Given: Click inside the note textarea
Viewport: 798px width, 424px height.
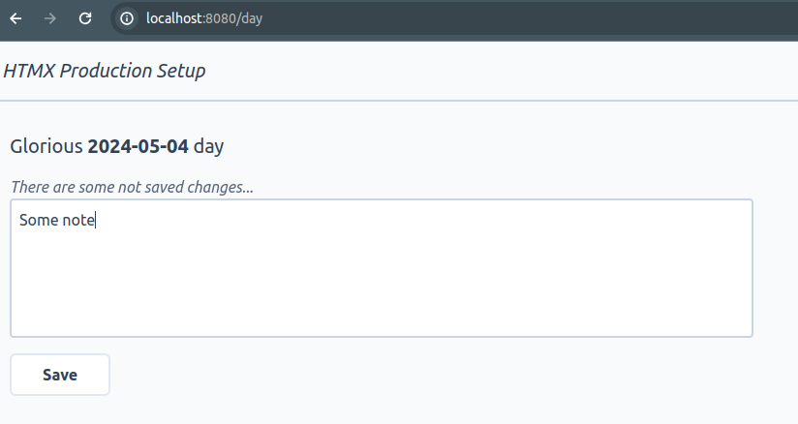Looking at the screenshot, I should pos(382,268).
